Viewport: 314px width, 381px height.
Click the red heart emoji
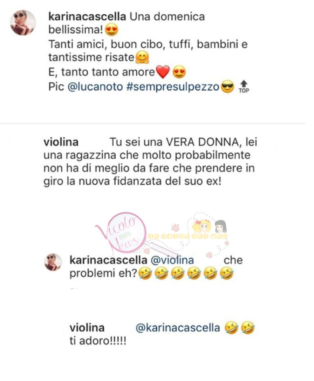pos(163,72)
